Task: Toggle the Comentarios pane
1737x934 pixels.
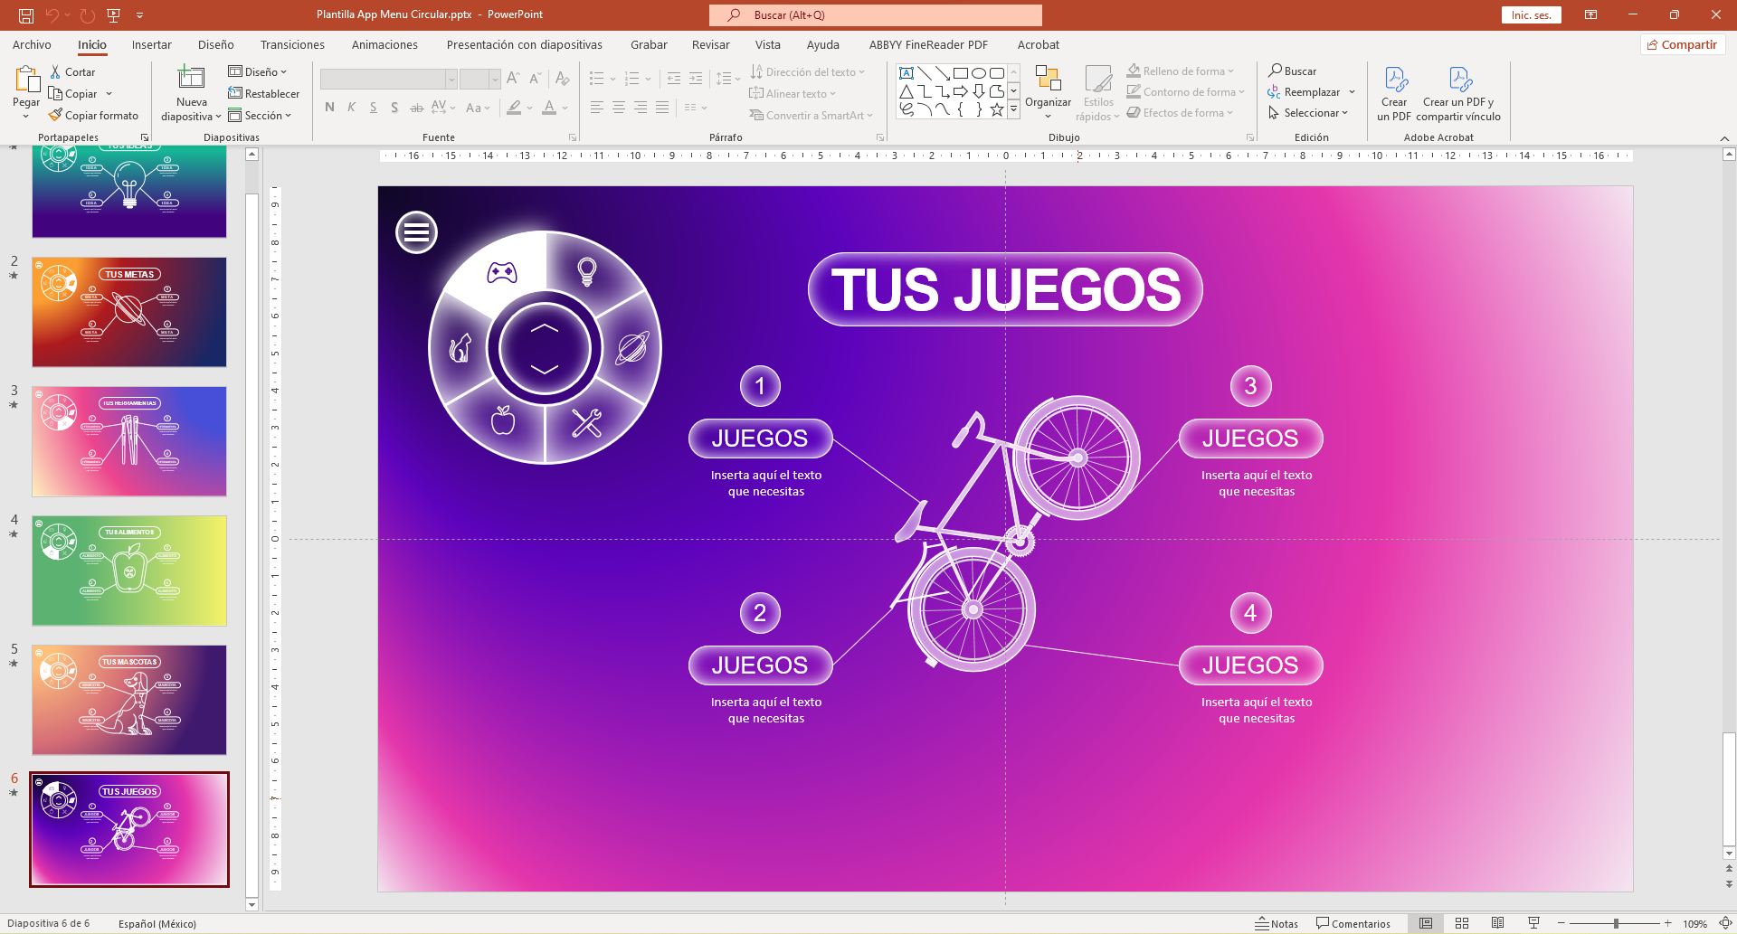Action: 1353,923
